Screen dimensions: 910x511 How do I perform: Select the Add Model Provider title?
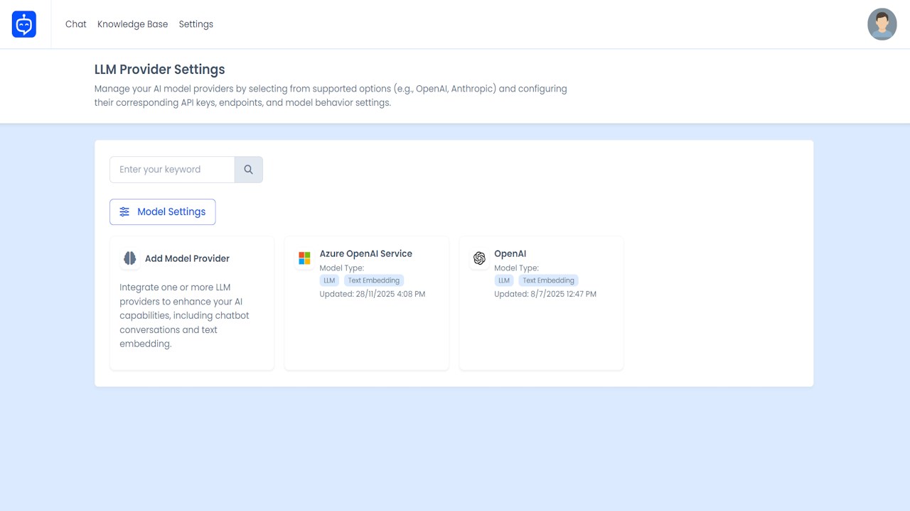click(187, 258)
